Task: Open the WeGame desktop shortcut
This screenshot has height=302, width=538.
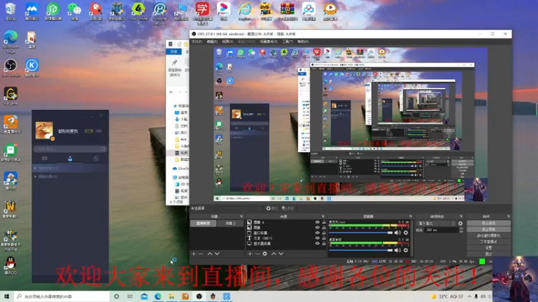Action: point(11,96)
